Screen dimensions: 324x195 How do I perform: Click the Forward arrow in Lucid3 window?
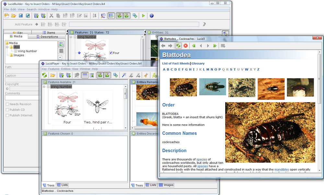(170, 46)
